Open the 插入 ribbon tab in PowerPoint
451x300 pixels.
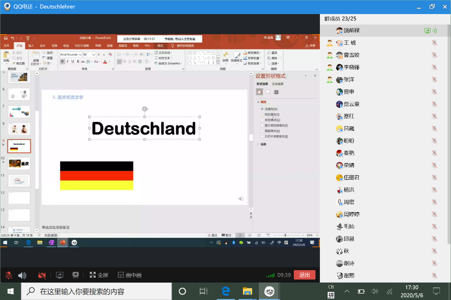pos(31,46)
